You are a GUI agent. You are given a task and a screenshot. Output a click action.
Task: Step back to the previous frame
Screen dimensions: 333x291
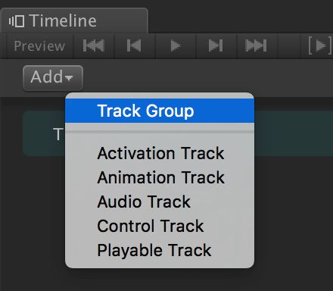[x=134, y=46]
